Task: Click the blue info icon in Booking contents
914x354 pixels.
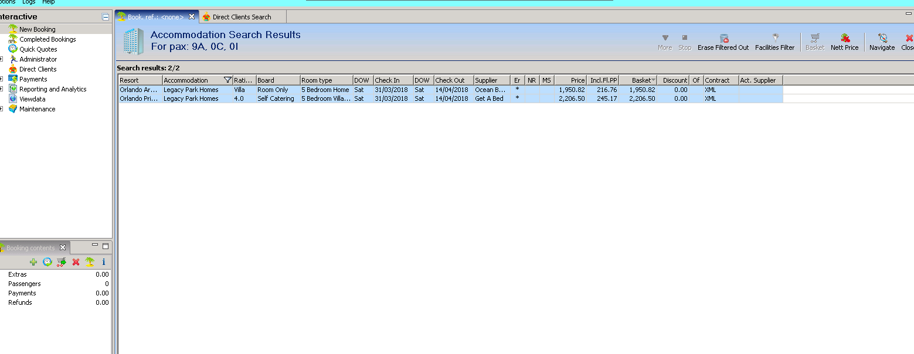Action: click(104, 262)
